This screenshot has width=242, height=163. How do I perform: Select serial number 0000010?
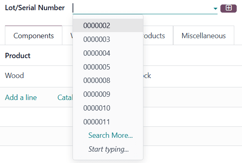[x=108, y=108]
